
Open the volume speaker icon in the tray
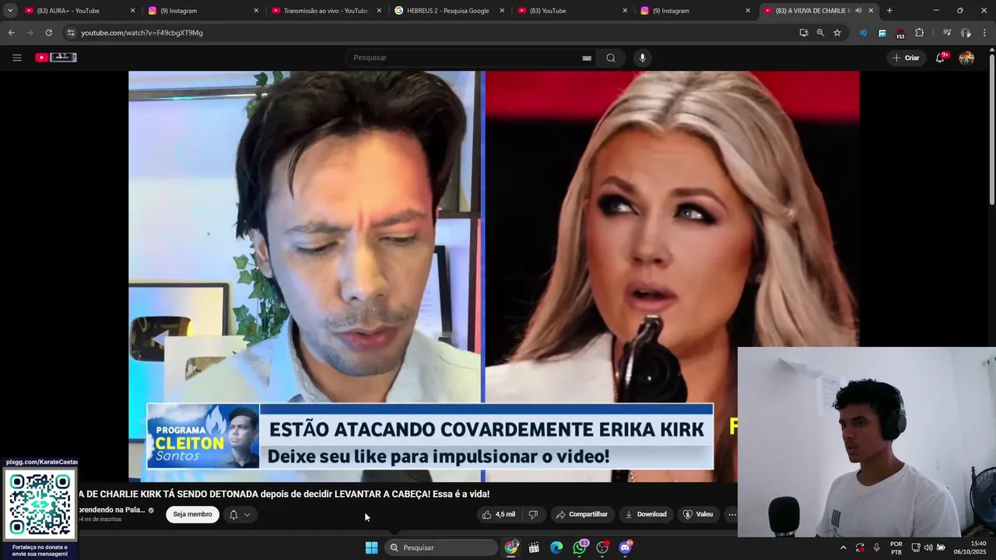tap(928, 548)
